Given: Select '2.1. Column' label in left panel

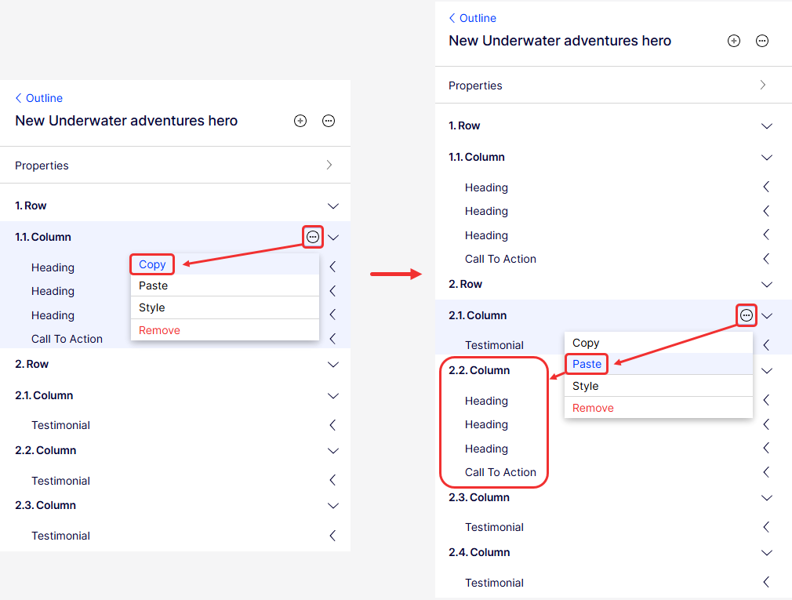Looking at the screenshot, I should (44, 395).
